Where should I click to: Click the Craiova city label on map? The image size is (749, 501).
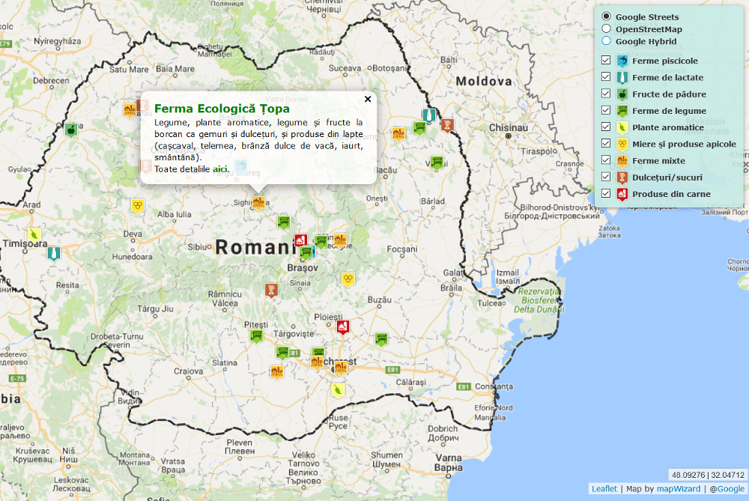coord(188,371)
